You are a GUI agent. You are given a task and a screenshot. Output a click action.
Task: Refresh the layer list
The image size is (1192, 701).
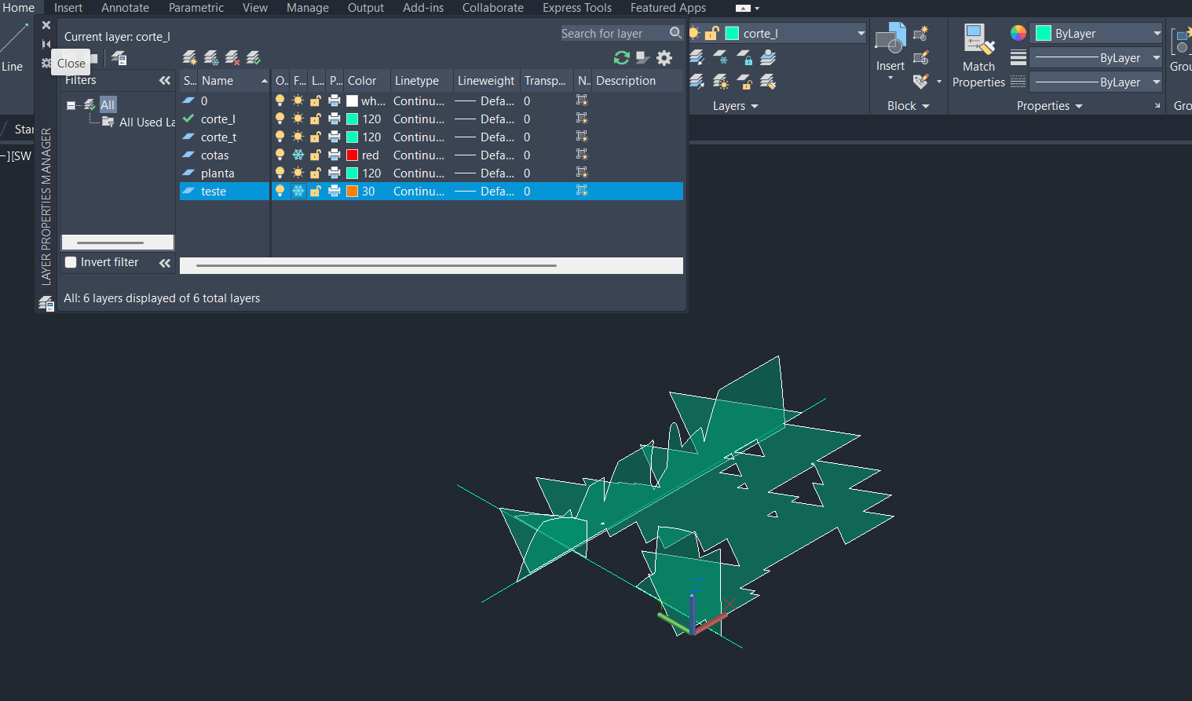click(621, 57)
